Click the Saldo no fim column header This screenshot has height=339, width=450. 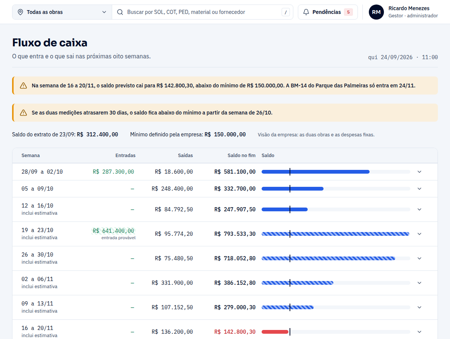[x=241, y=156]
